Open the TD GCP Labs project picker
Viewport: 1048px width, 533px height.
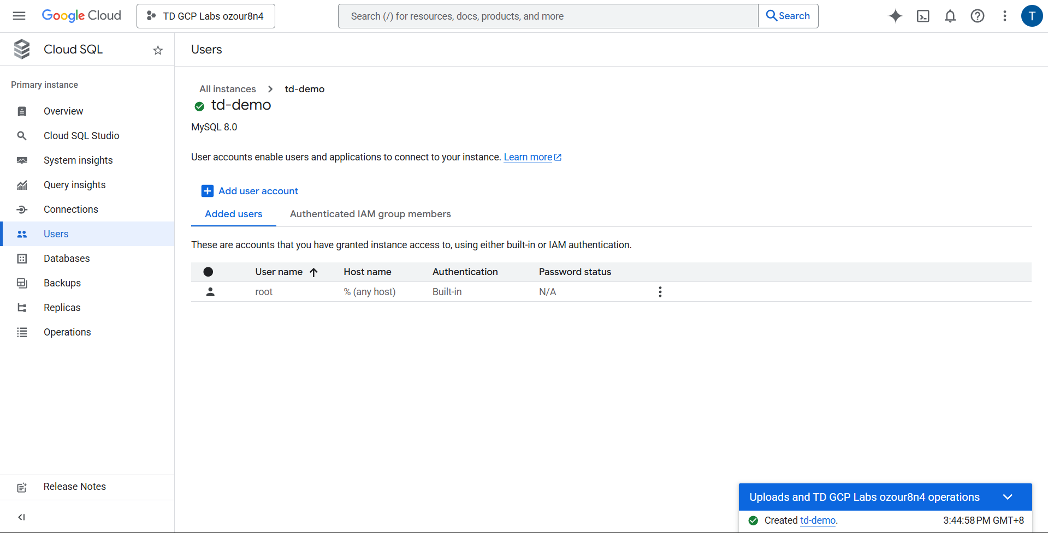click(206, 16)
